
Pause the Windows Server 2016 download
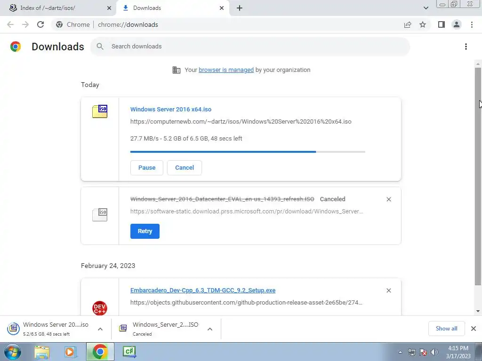(x=147, y=168)
